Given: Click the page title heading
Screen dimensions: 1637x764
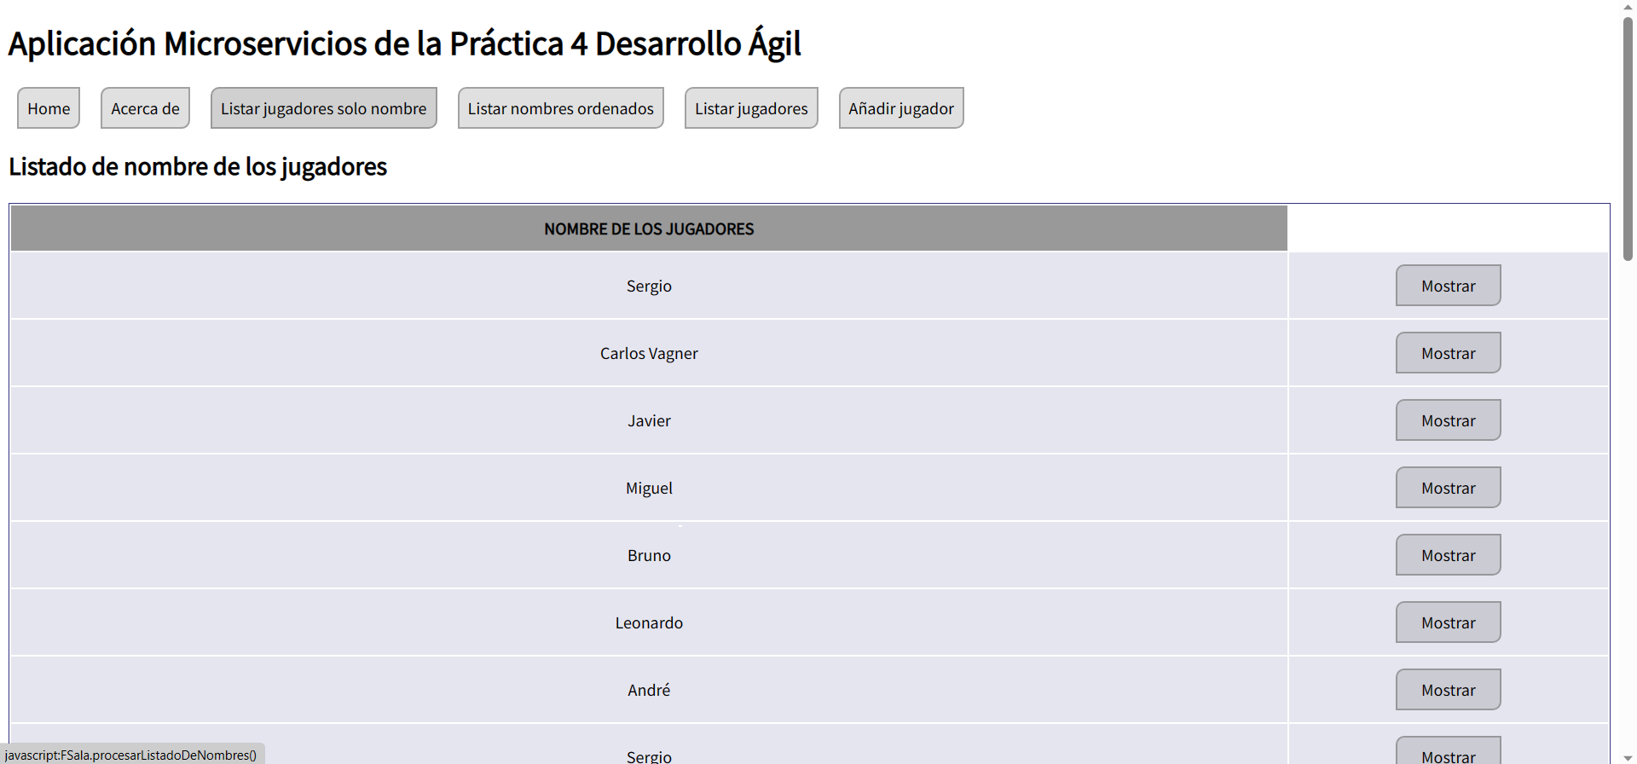Looking at the screenshot, I should pos(404,43).
